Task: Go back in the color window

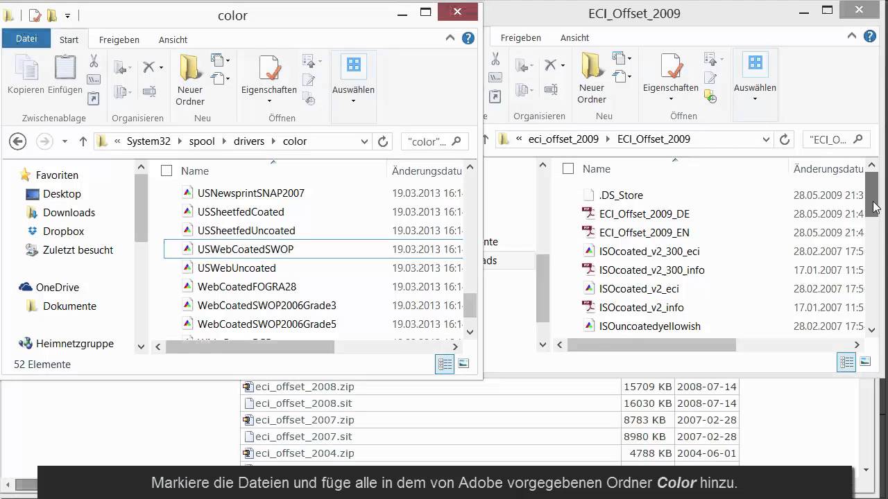Action: click(17, 141)
